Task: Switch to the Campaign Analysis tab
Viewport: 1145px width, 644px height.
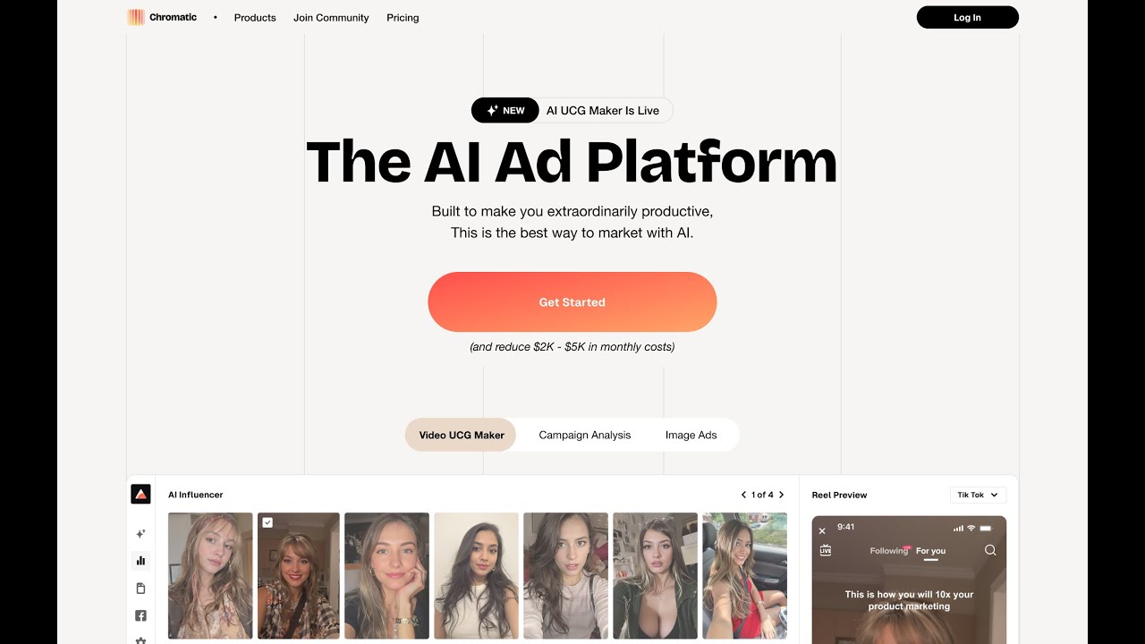Action: click(585, 435)
